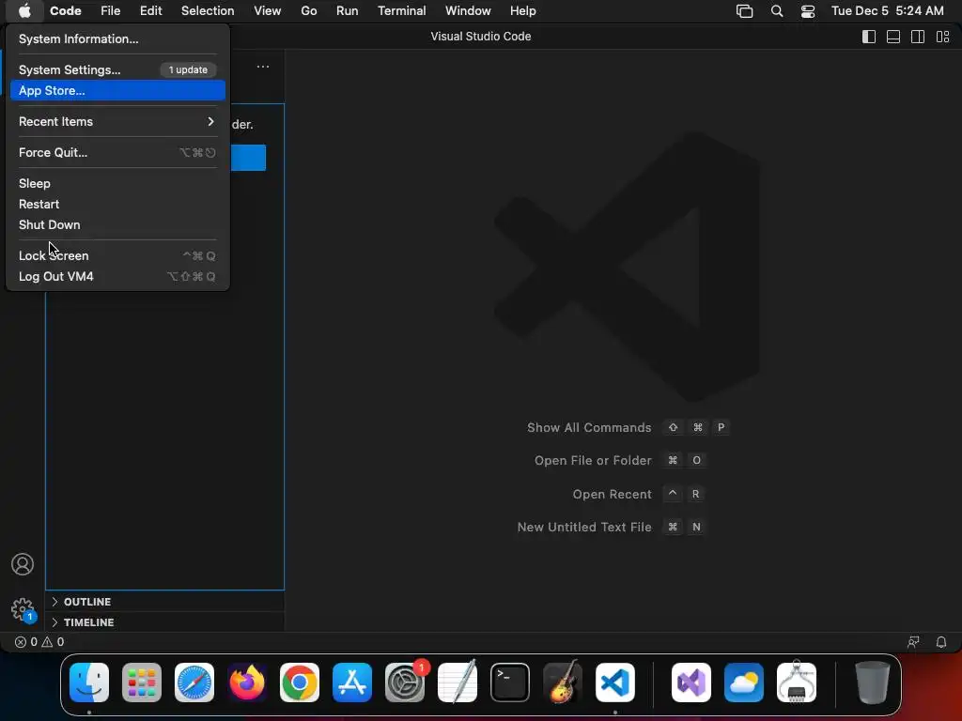The image size is (962, 721).
Task: Choose Log Out VM4
Action: (117, 277)
